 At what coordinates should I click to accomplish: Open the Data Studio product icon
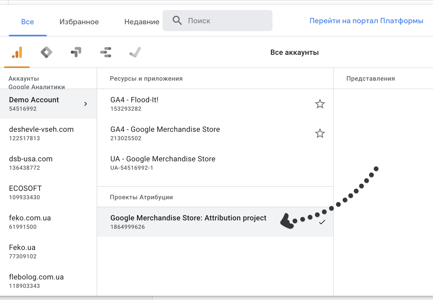pyautogui.click(x=106, y=52)
